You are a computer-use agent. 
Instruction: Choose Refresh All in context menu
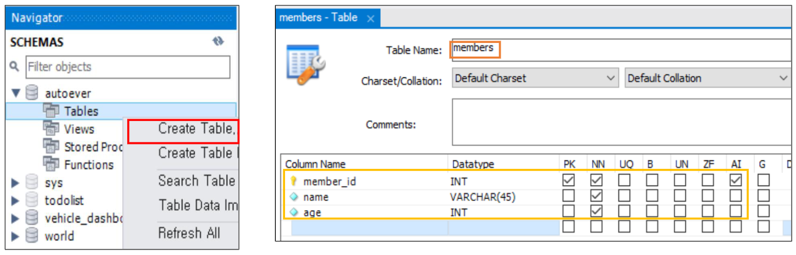click(189, 233)
